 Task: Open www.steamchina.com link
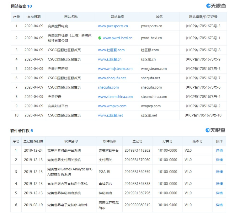pos(115,97)
